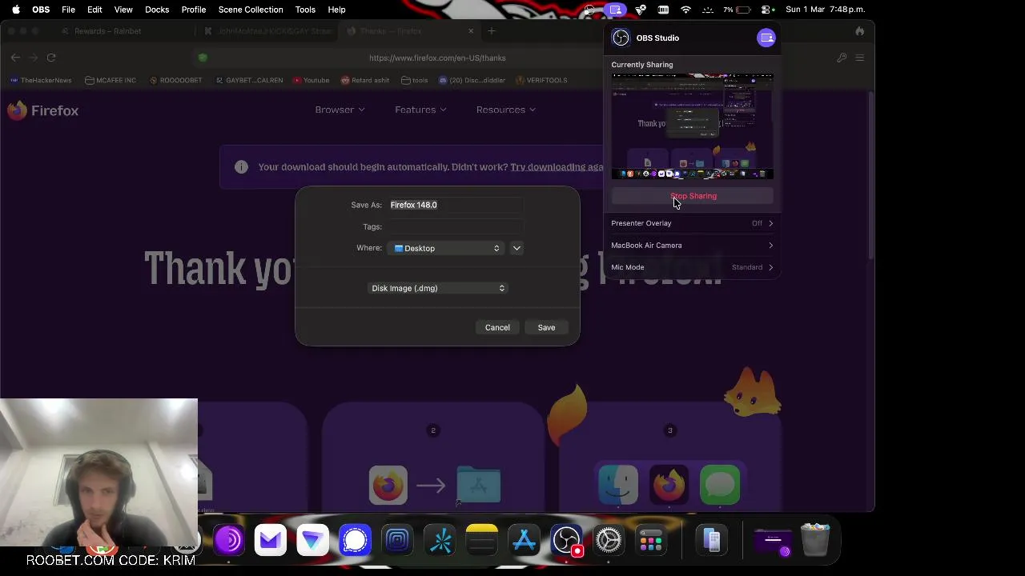
Task: Open the Scene Collection menu
Action: tap(251, 10)
